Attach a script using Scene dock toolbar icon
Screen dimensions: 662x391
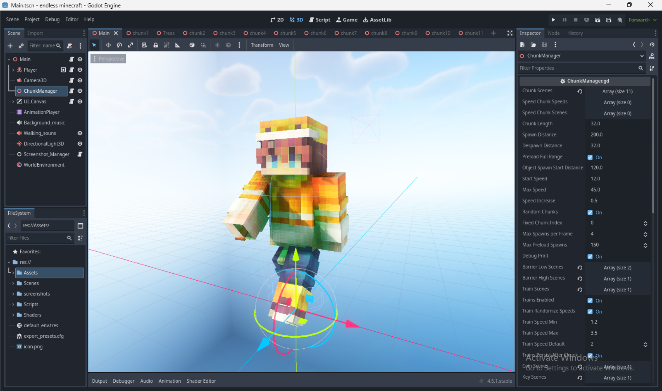tap(70, 46)
